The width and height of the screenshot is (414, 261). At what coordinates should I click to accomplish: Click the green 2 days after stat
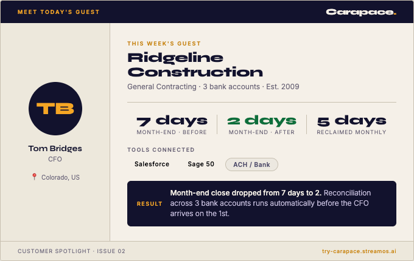(262, 124)
